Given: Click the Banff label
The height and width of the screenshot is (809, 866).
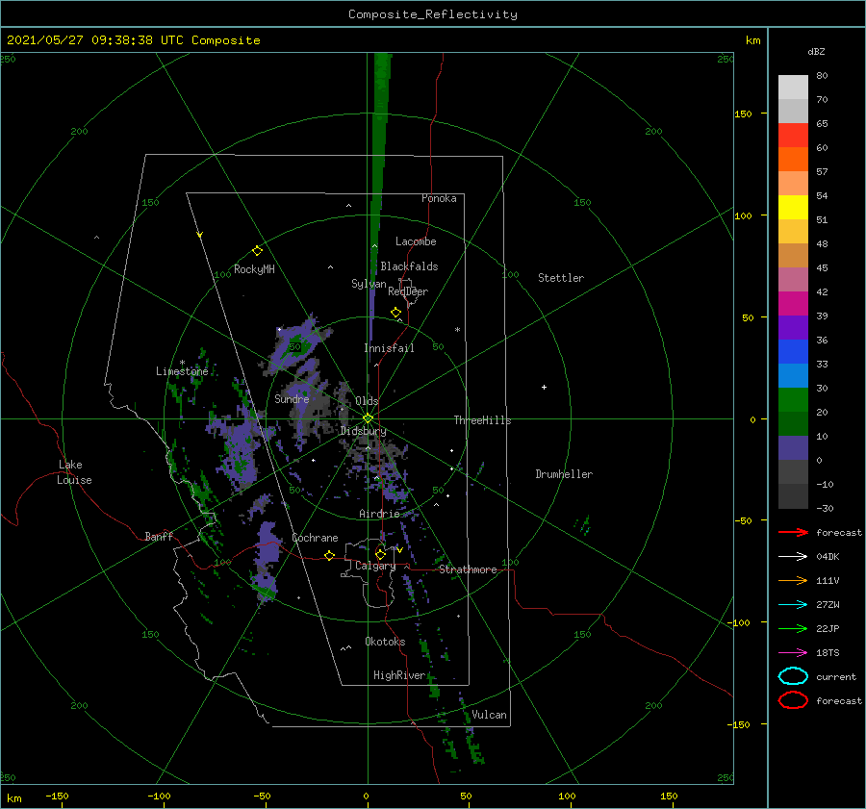Looking at the screenshot, I should coord(159,536).
